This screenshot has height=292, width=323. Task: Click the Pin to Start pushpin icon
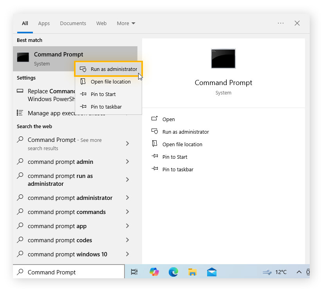83,94
